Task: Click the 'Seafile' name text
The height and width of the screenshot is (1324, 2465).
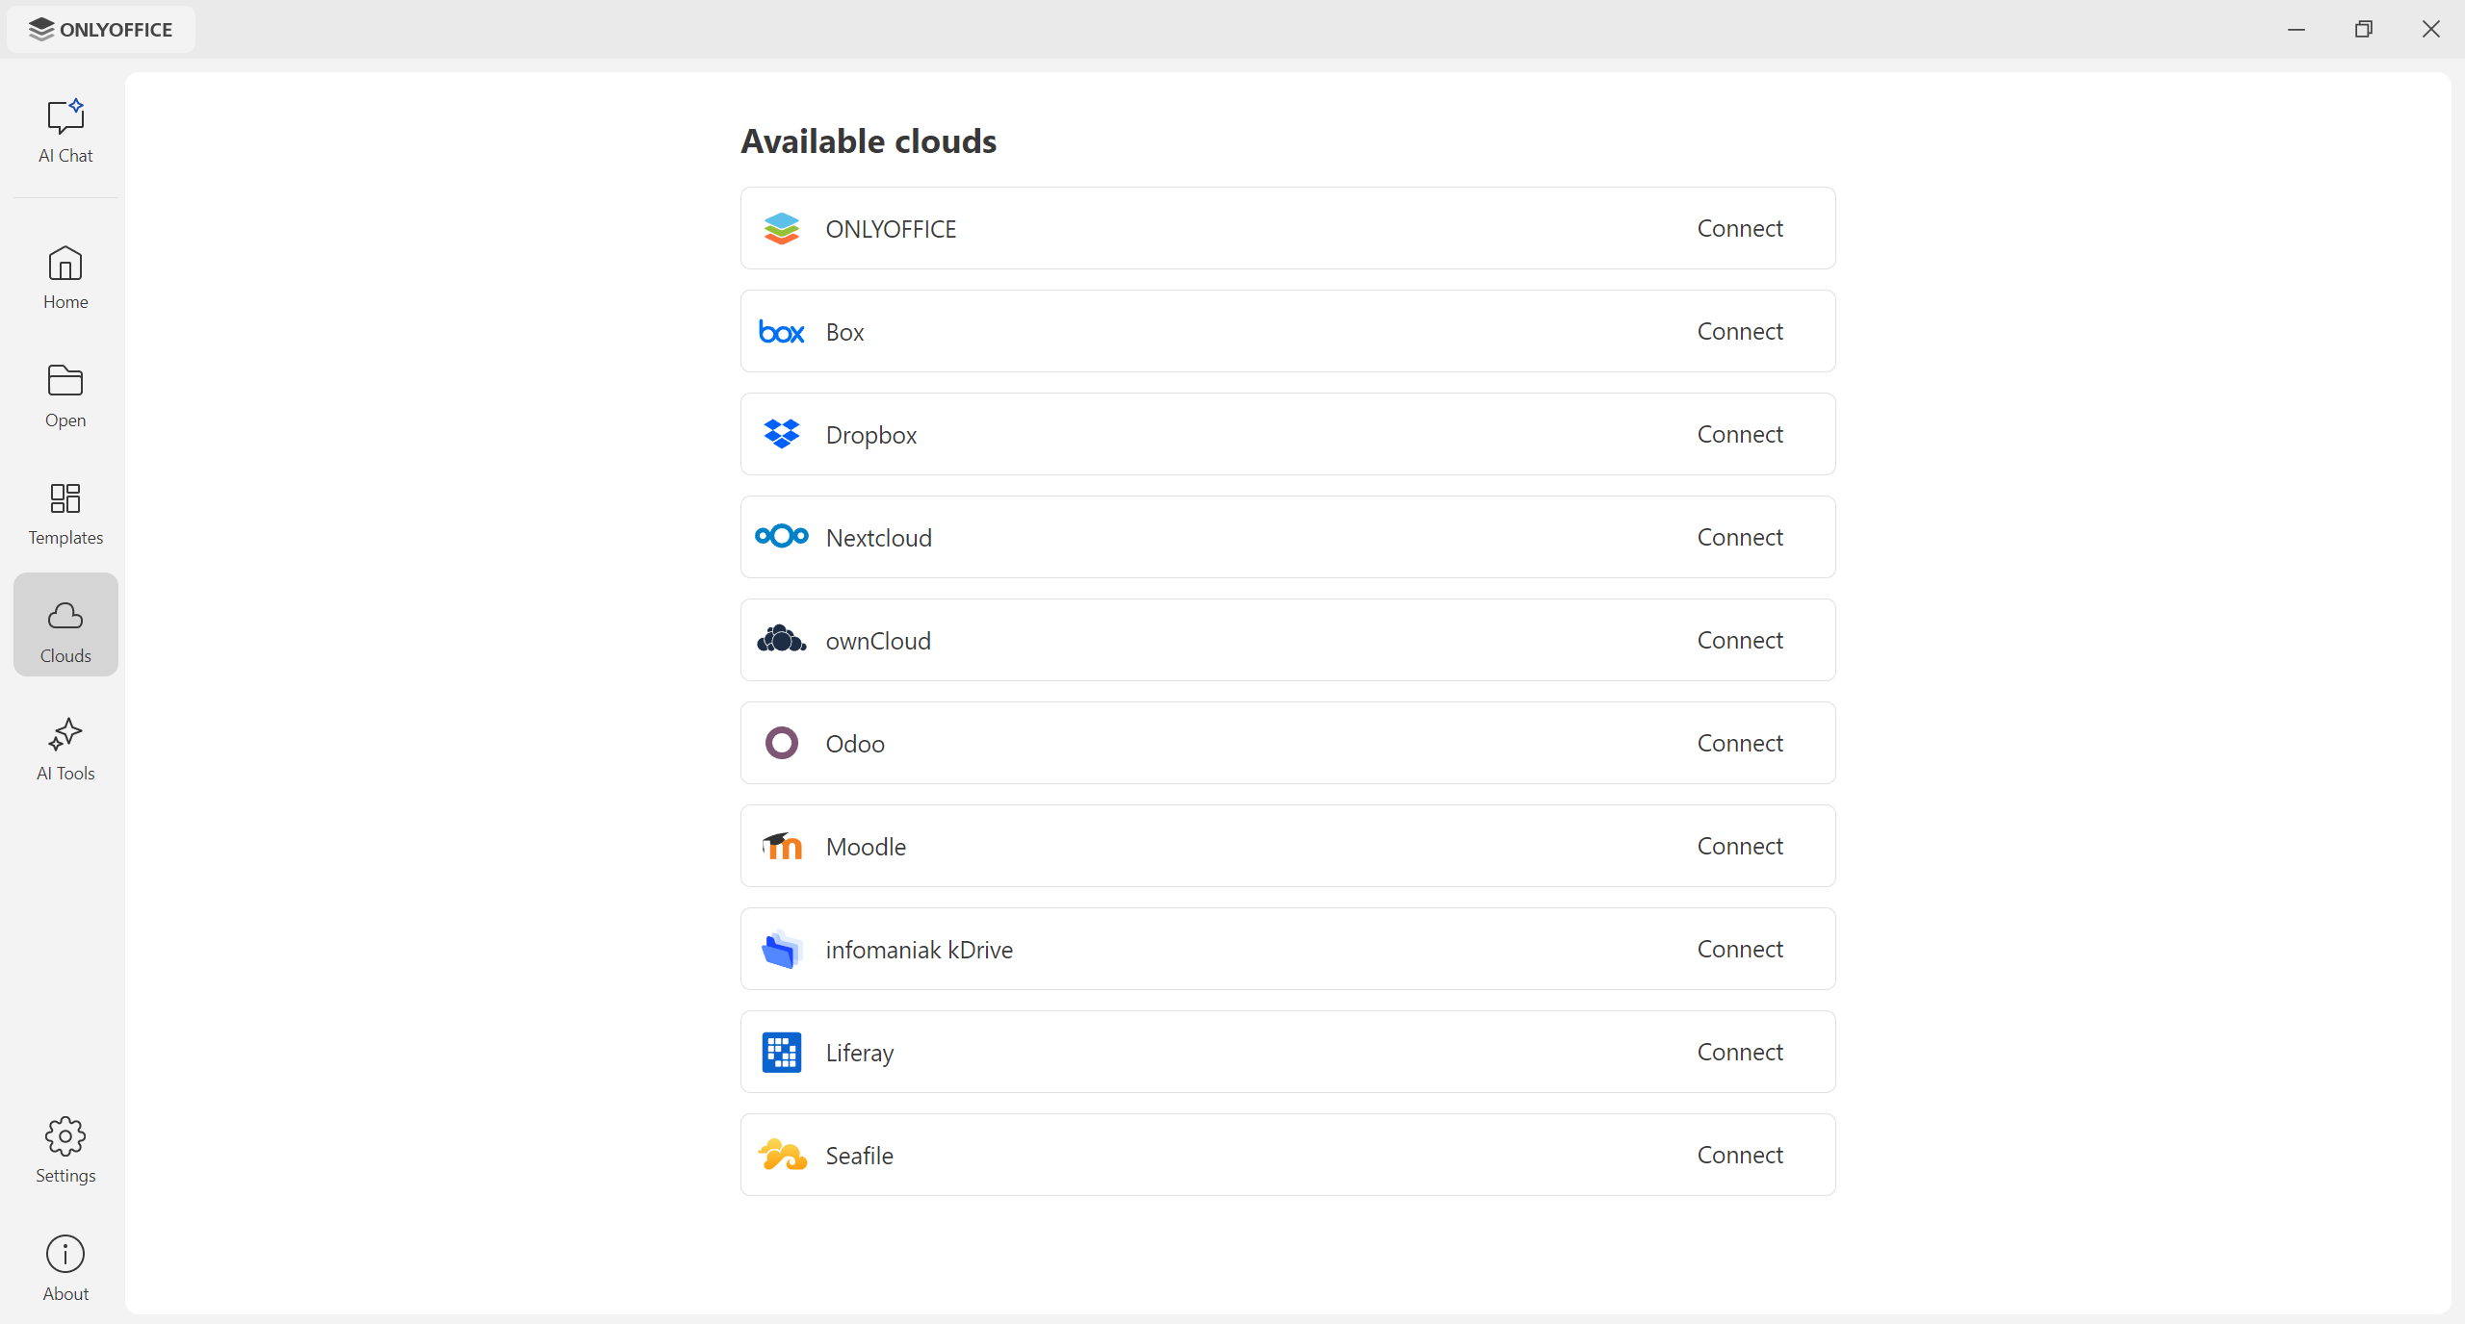Action: point(859,1156)
